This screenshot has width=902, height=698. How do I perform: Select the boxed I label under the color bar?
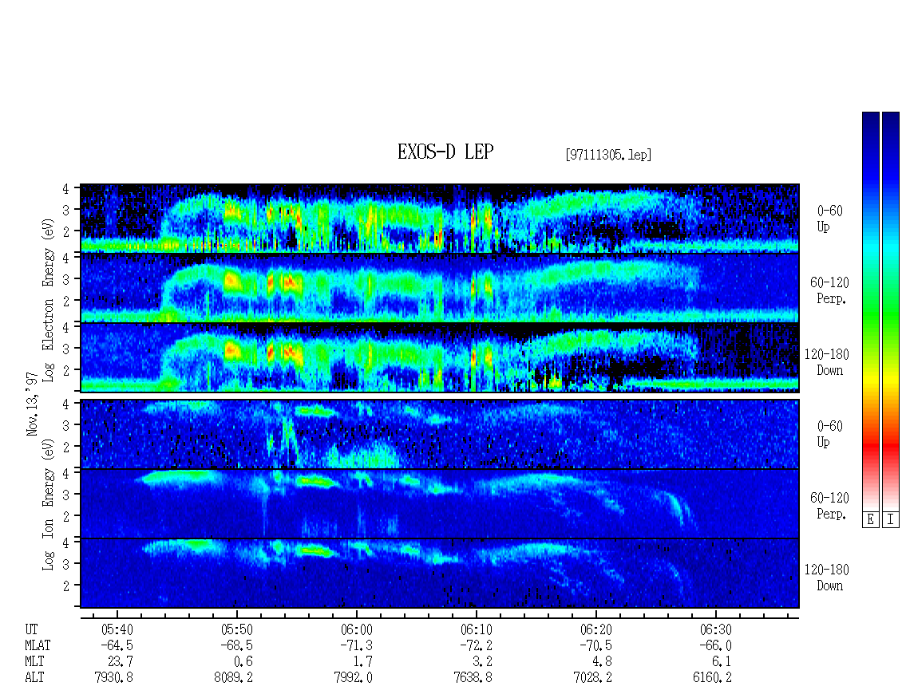click(x=891, y=520)
